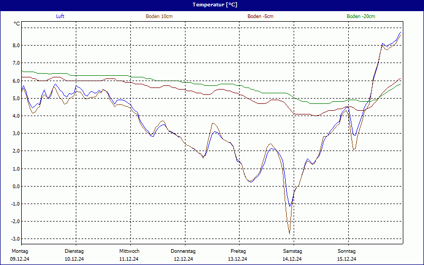Click the '6,0' y-axis value
Image resolution: width=424 pixels, height=265 pixels.
point(17,81)
